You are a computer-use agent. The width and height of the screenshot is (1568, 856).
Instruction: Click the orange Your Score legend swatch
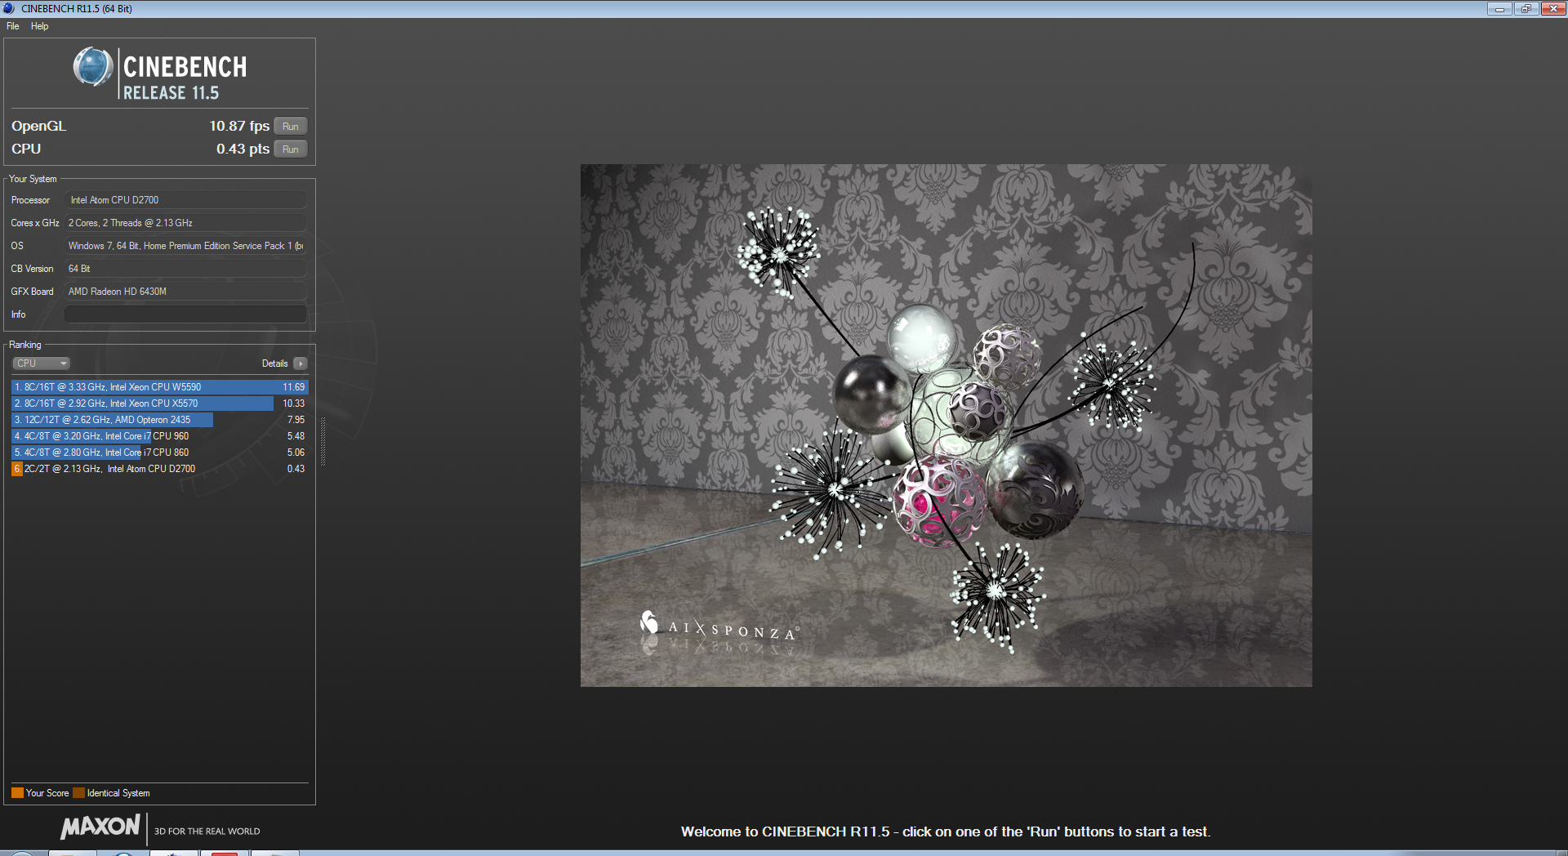point(17,793)
